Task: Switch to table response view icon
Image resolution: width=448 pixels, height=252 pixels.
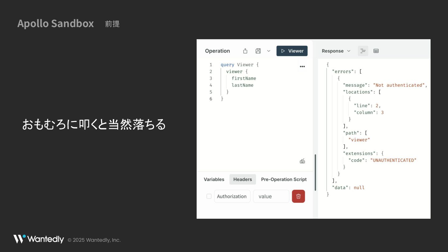Action: [376, 51]
